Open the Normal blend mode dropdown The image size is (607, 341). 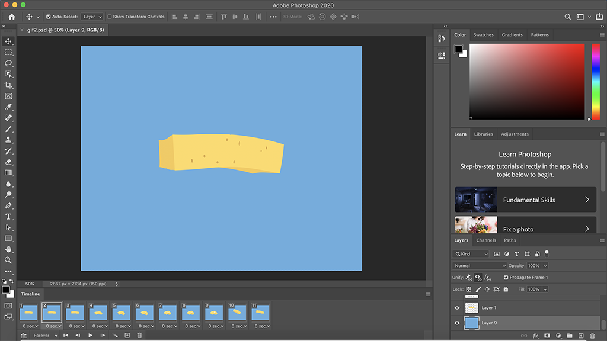tap(479, 266)
